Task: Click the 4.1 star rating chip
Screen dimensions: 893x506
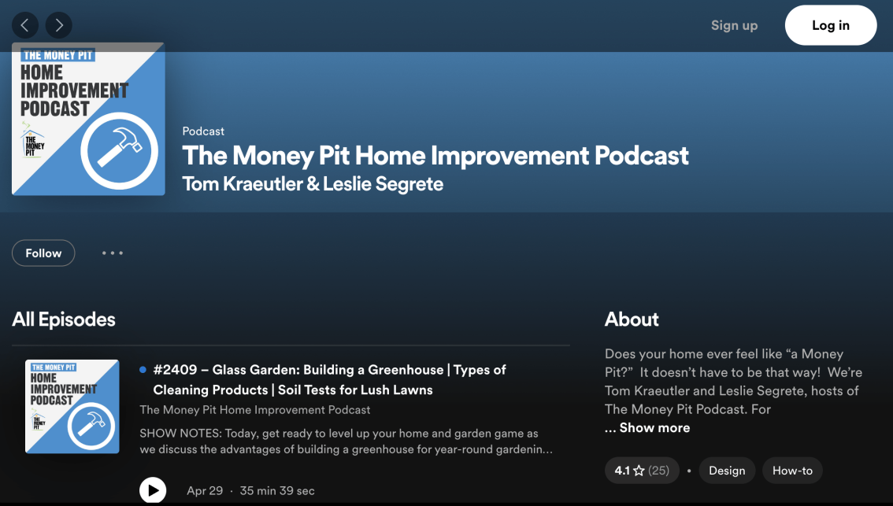Action: click(642, 471)
